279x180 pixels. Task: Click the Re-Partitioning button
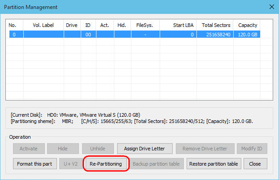coord(106,164)
